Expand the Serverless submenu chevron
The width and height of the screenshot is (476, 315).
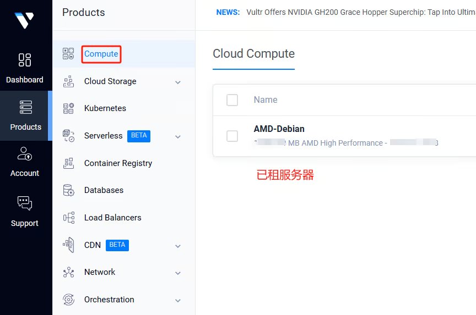[178, 136]
